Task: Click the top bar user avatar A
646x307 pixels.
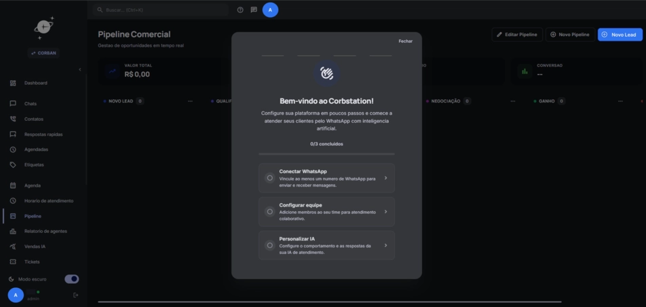Action: click(x=270, y=10)
